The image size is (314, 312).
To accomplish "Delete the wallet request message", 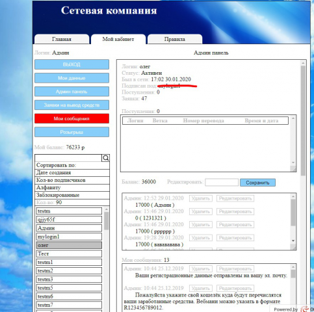I will click(x=201, y=289).
